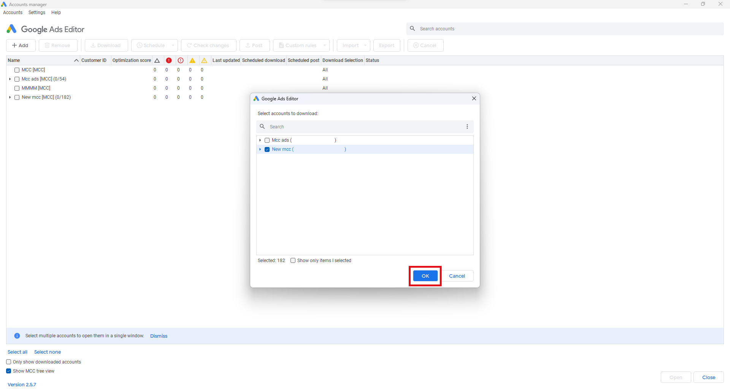Click the Scheduled download column header

pos(263,60)
